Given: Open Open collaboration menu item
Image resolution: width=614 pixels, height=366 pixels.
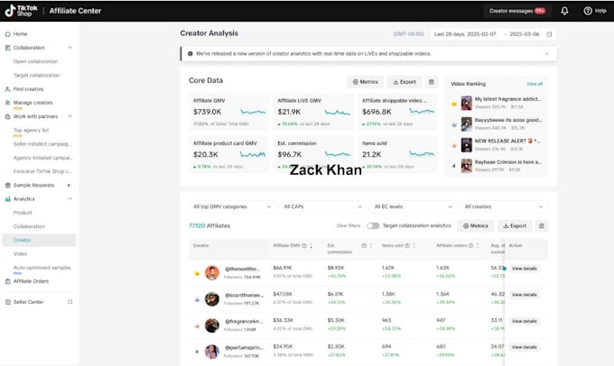Looking at the screenshot, I should tap(35, 61).
